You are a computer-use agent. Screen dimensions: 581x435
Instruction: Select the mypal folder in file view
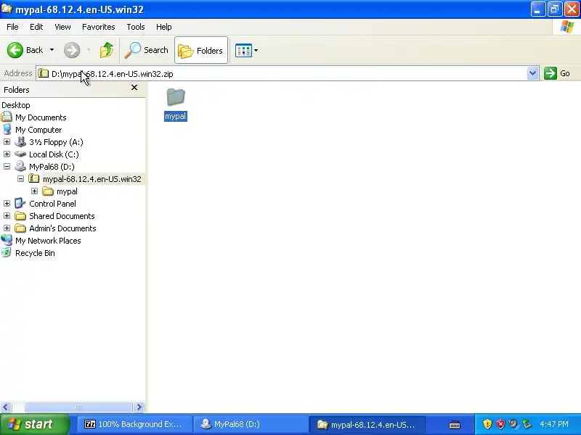(176, 104)
